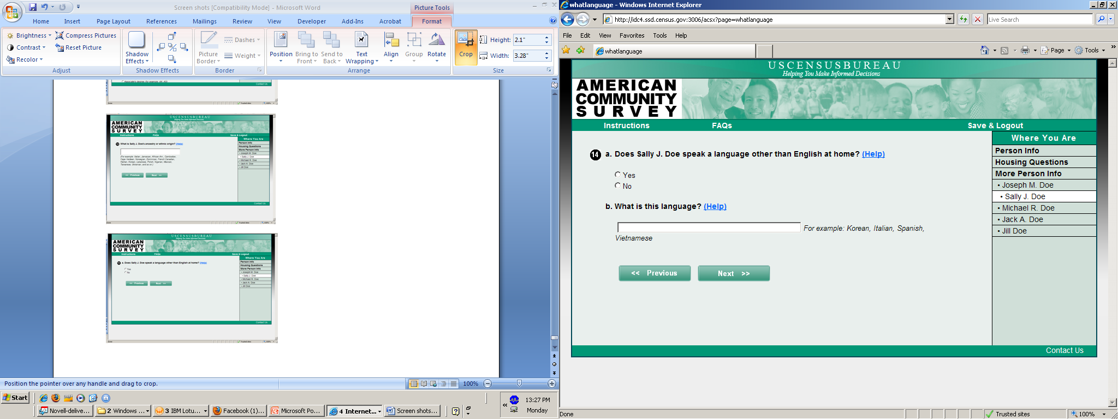Save the Word document using the toolbar
Viewport: 1118px width, 419px height.
point(33,7)
